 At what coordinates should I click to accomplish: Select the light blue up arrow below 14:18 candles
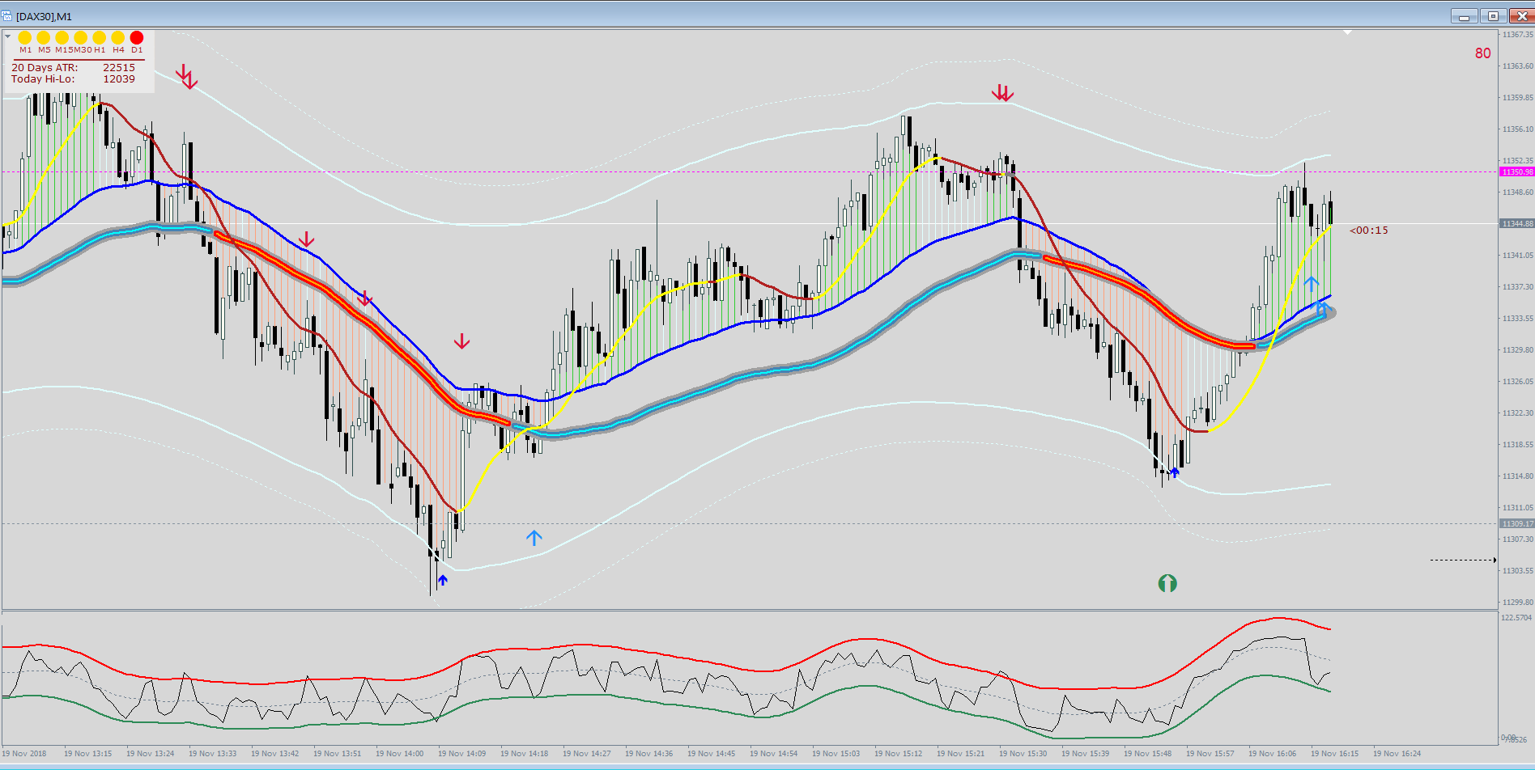click(534, 538)
